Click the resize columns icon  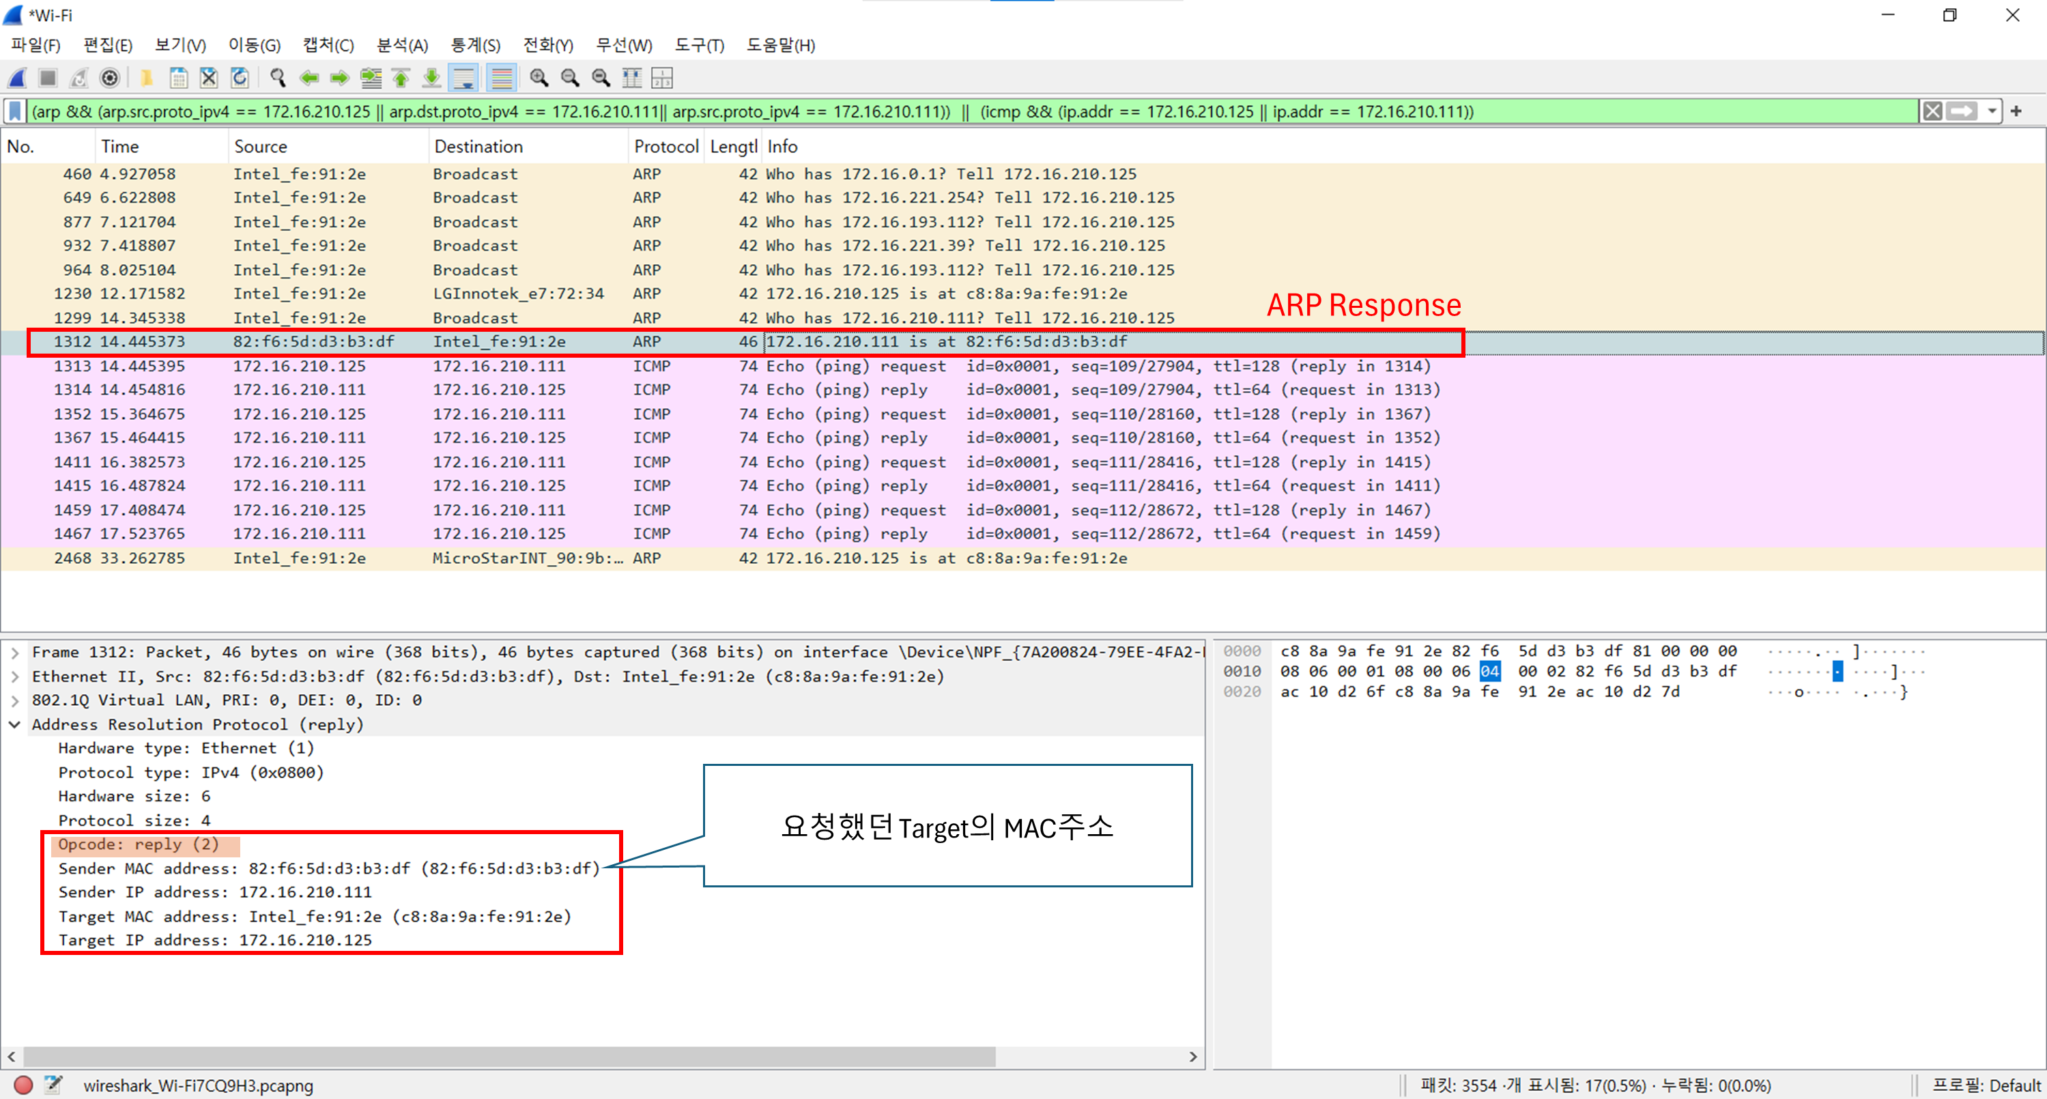coord(632,78)
